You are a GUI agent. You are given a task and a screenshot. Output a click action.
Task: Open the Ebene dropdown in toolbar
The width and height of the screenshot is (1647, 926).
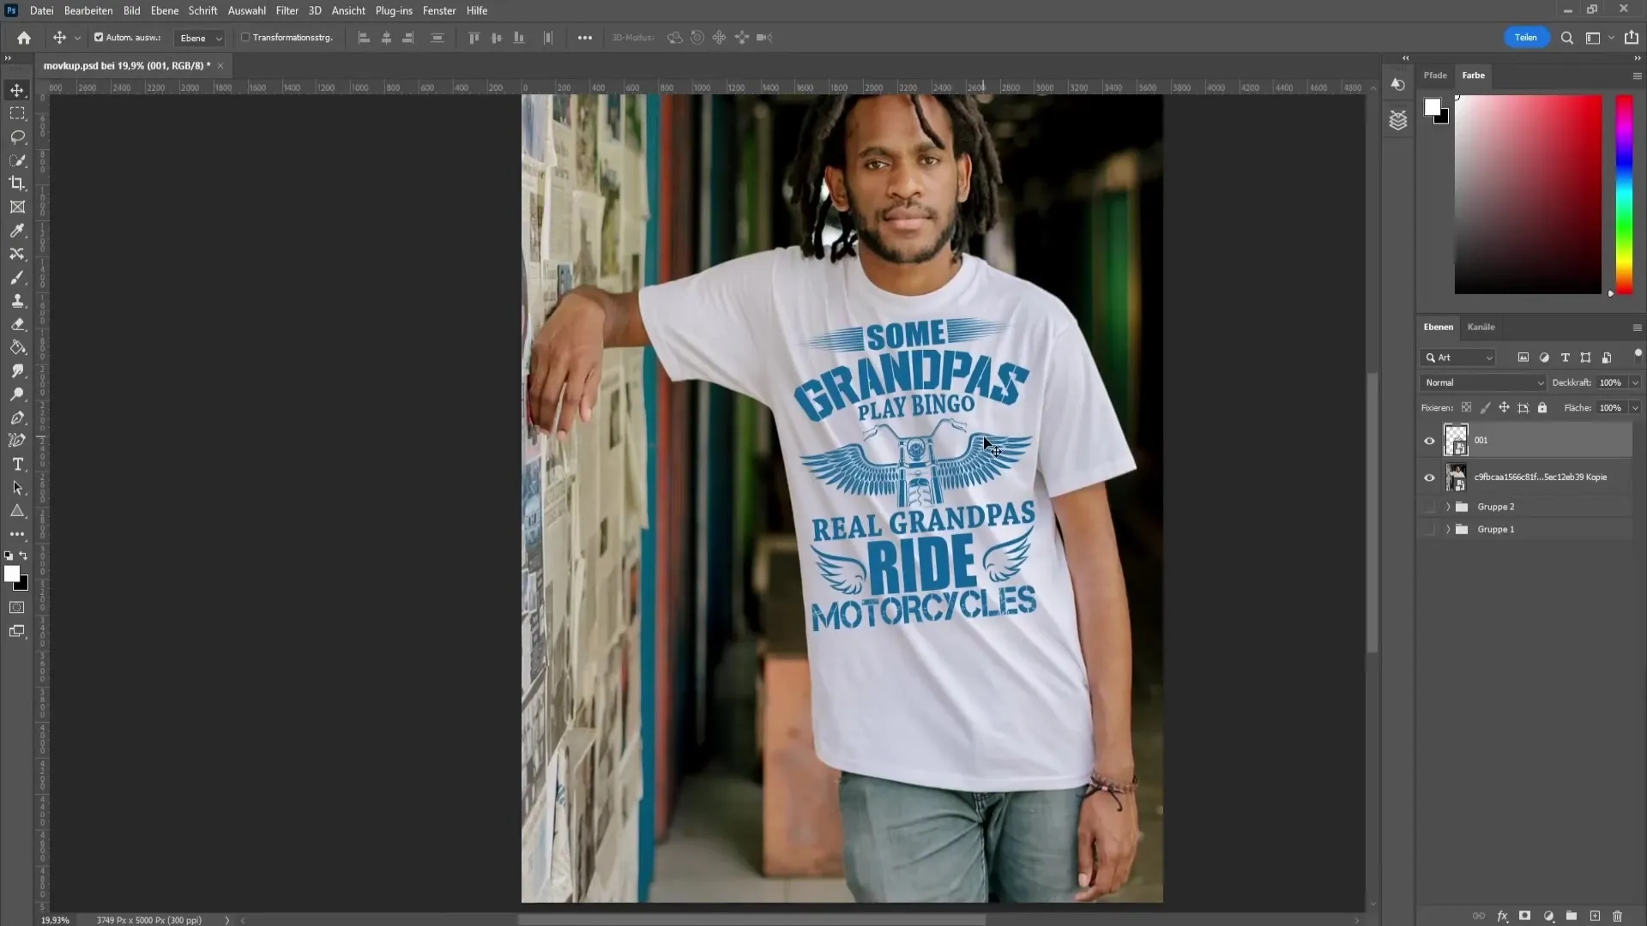[x=198, y=38]
